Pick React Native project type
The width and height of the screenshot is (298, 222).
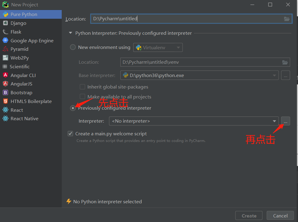(31, 119)
